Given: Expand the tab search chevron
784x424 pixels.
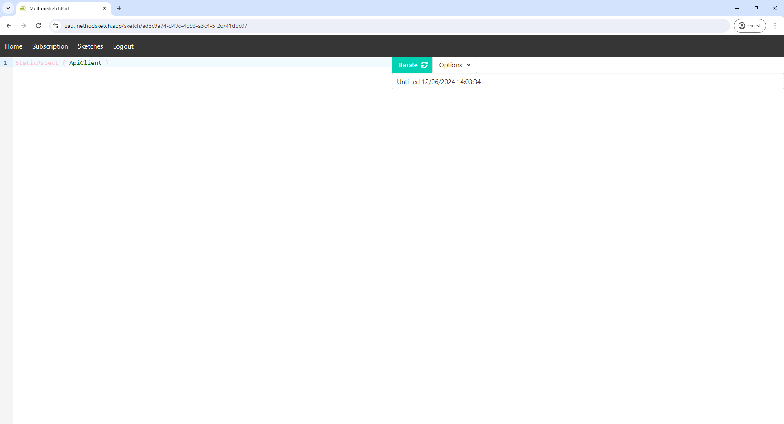Looking at the screenshot, I should [x=8, y=8].
